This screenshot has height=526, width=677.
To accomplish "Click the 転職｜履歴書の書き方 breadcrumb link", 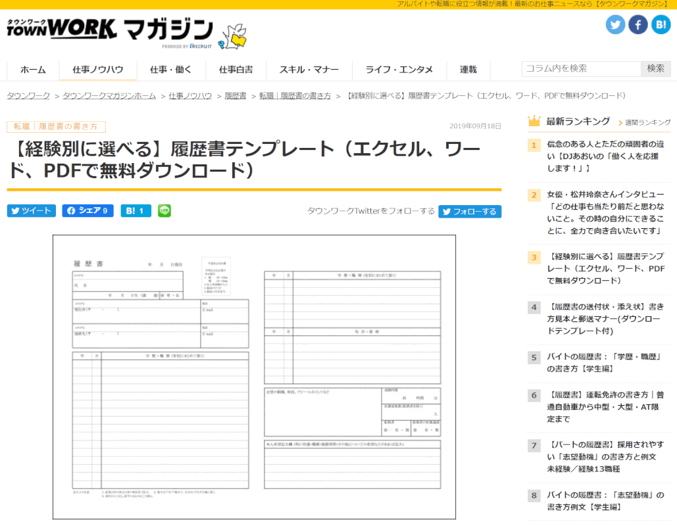I will [x=295, y=96].
